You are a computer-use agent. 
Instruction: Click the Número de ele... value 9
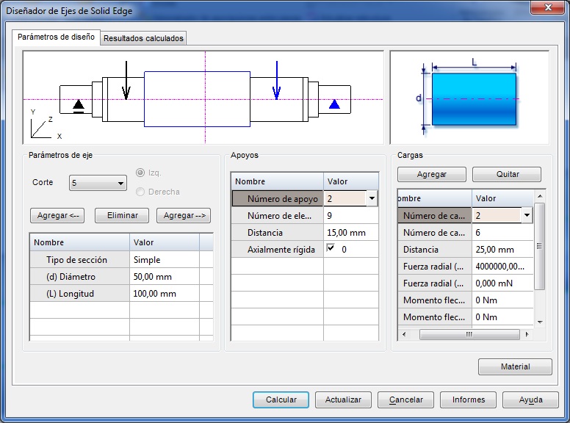351,216
